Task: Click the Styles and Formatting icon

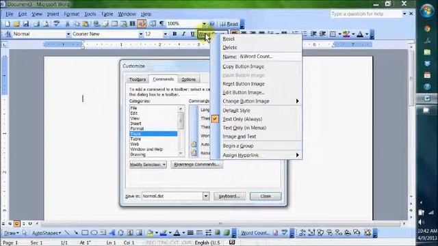Action: (x=8, y=34)
